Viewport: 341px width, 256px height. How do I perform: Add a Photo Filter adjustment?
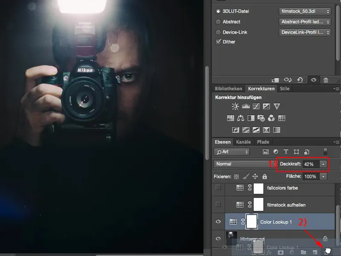click(x=261, y=118)
